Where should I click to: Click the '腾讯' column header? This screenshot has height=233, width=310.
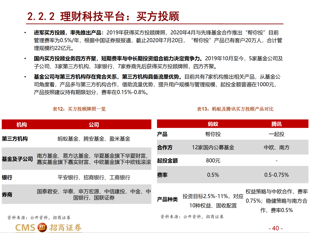pyautogui.click(x=276, y=124)
